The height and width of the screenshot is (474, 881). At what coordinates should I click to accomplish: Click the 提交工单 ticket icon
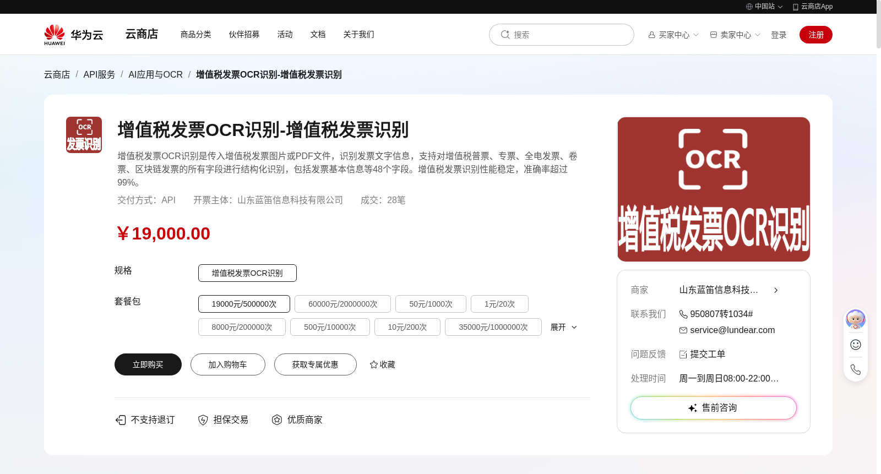click(x=683, y=355)
